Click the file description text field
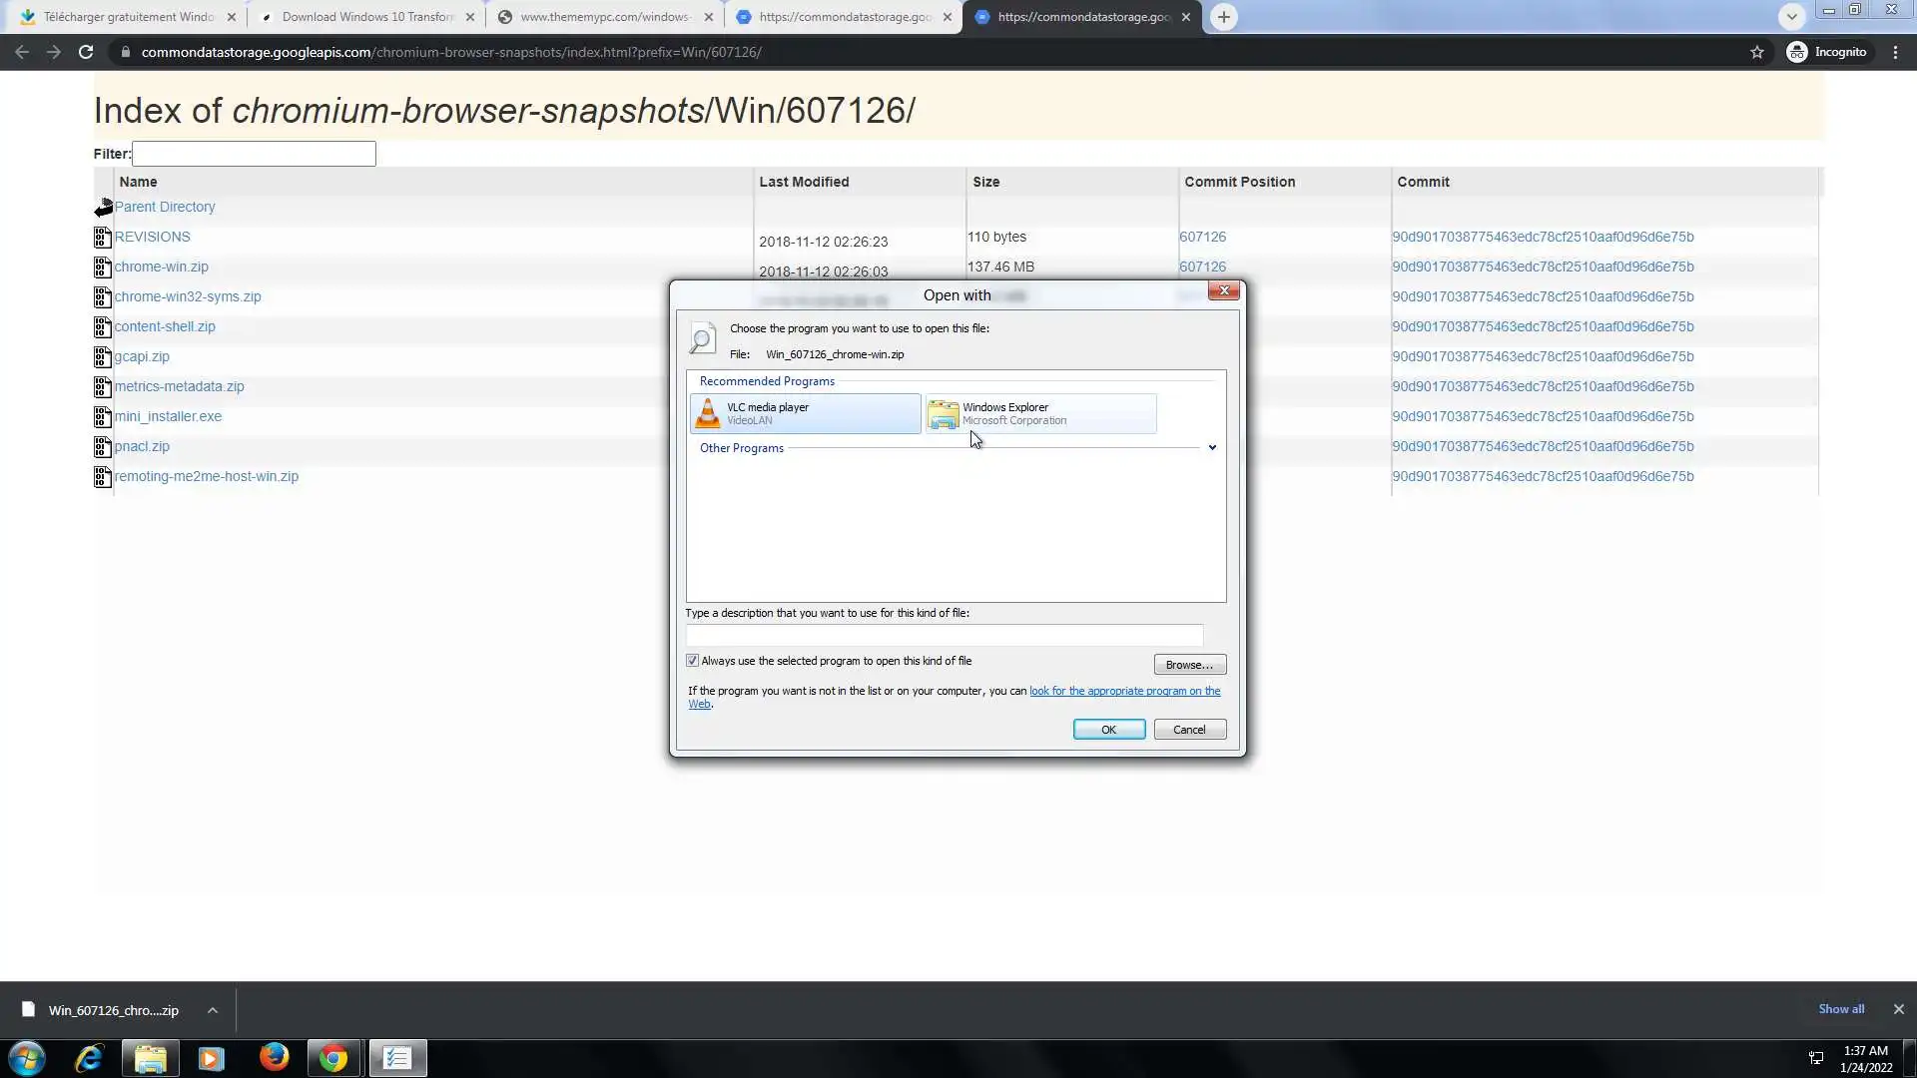 (x=944, y=635)
